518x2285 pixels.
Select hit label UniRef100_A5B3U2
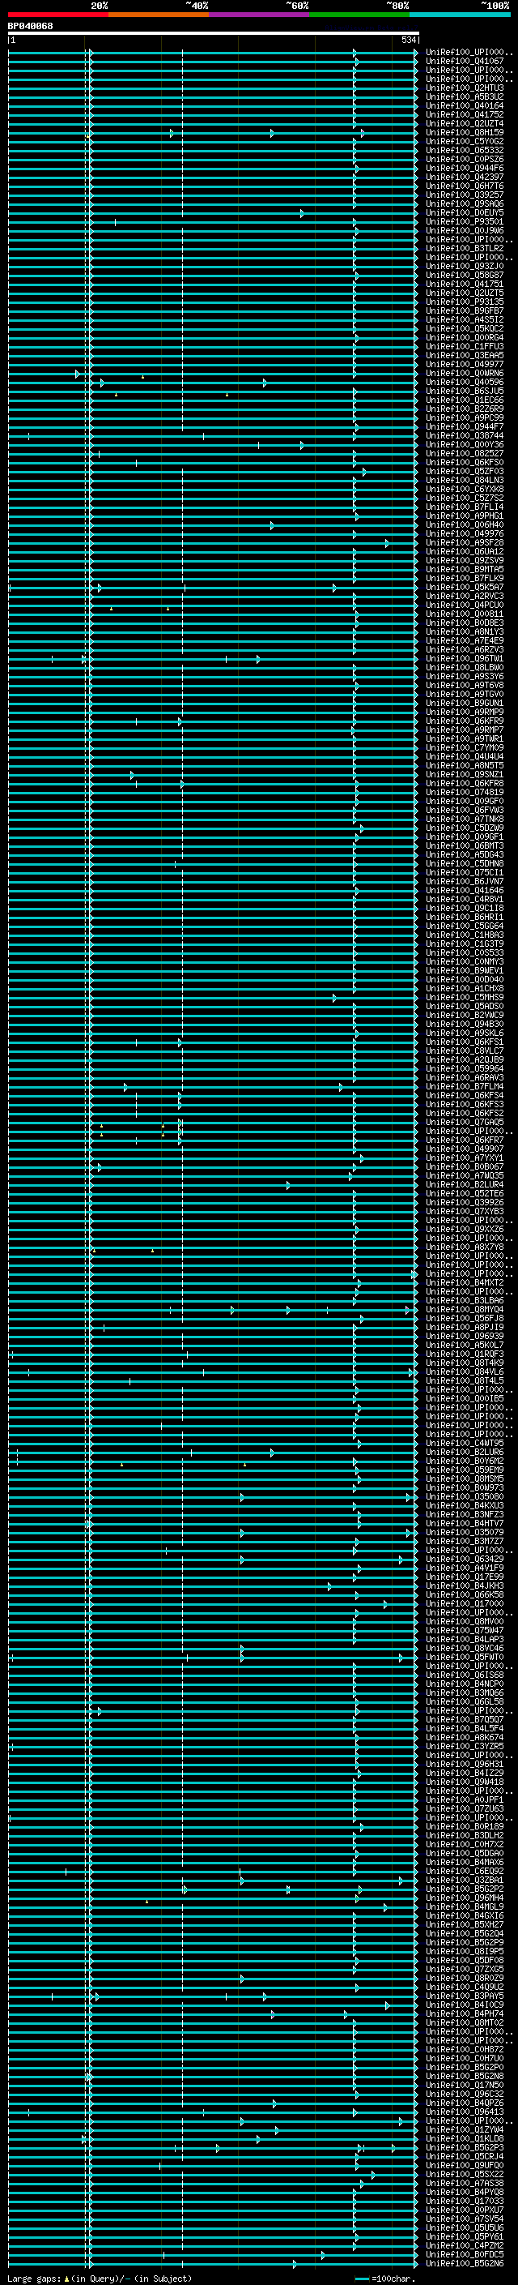(465, 96)
